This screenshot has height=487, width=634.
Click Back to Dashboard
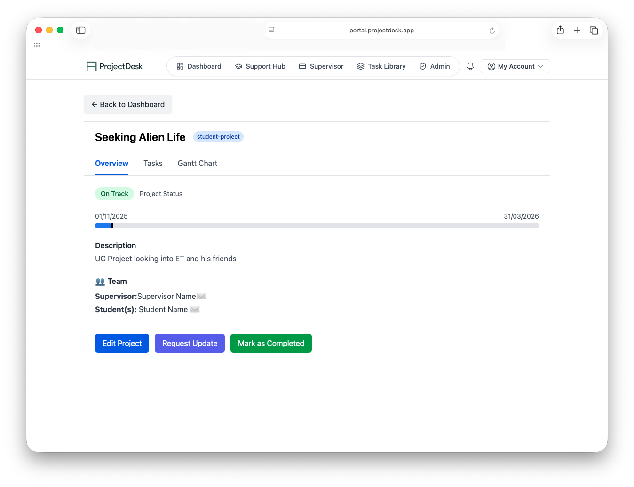(x=127, y=104)
